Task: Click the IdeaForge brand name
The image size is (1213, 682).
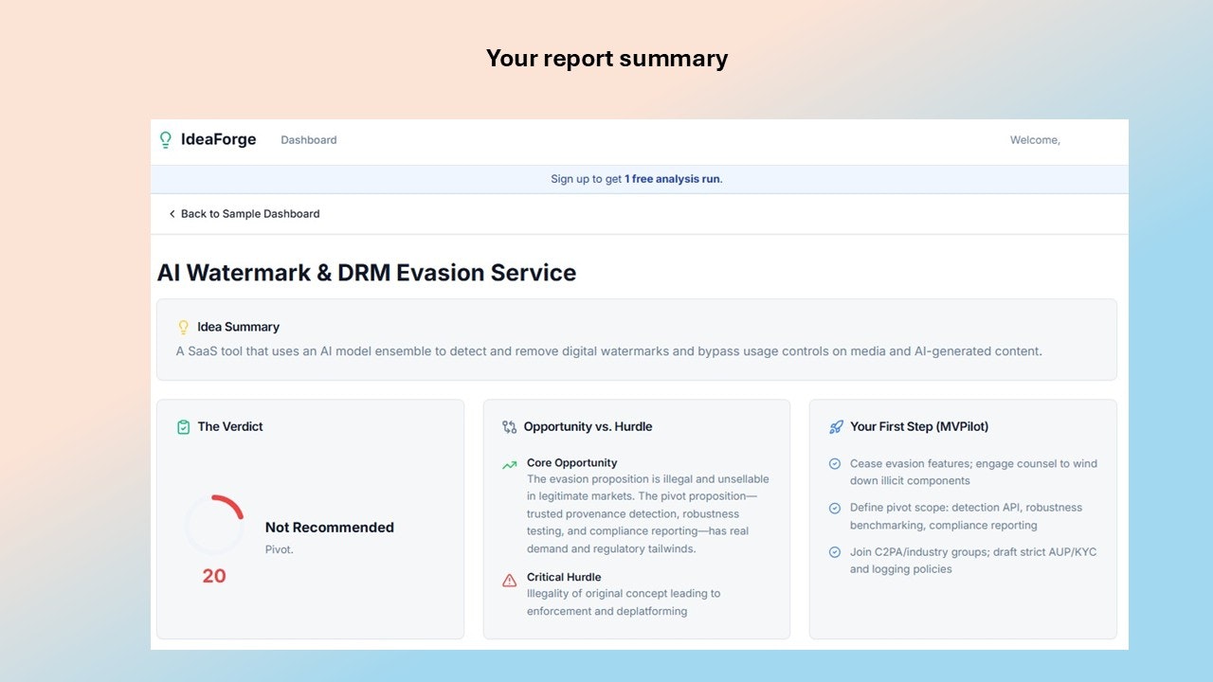Action: click(x=219, y=139)
